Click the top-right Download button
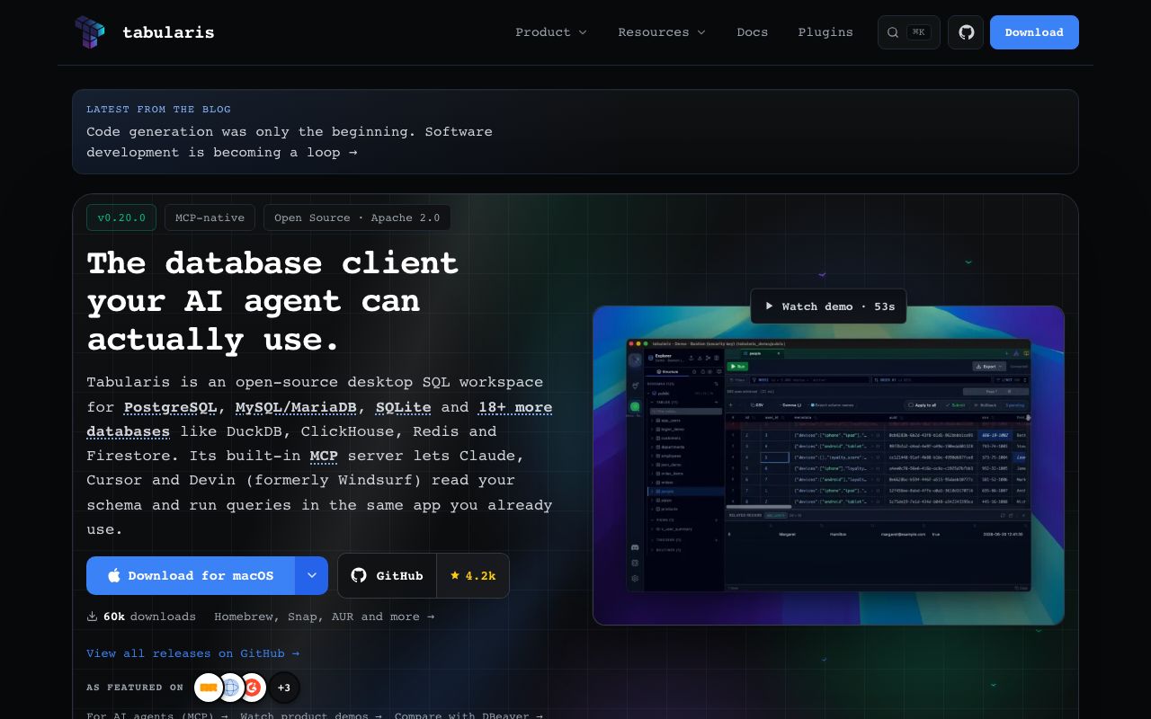This screenshot has height=719, width=1151. tap(1034, 32)
